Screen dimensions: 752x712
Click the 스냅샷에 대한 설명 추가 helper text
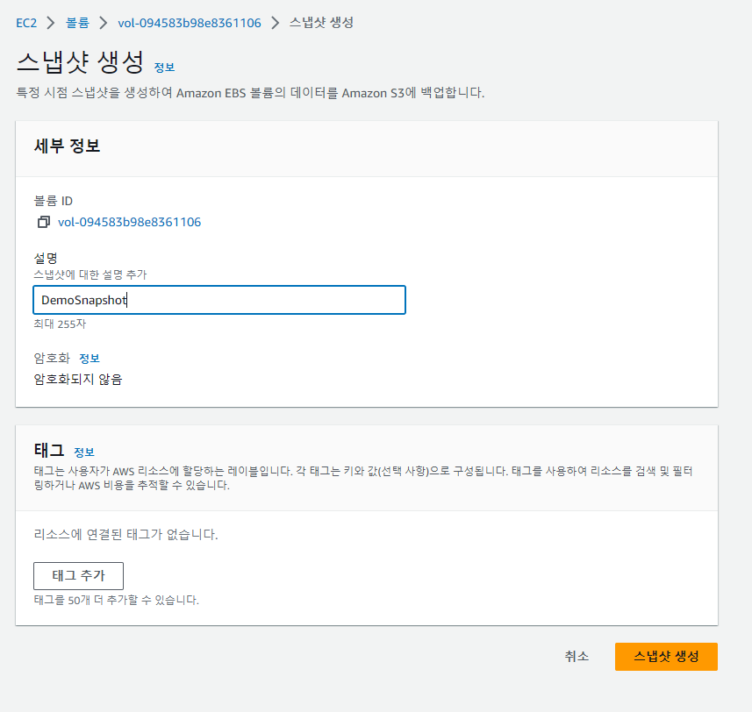[90, 274]
